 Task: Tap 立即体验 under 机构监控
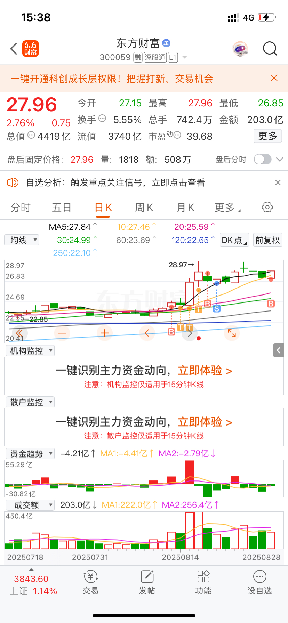tap(205, 371)
